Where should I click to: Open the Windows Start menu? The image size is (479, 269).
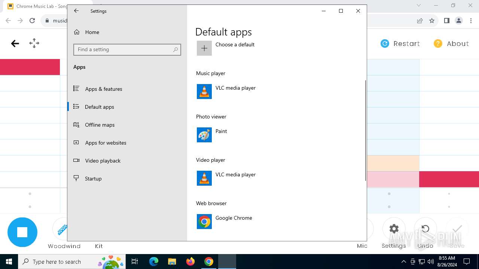(9, 262)
